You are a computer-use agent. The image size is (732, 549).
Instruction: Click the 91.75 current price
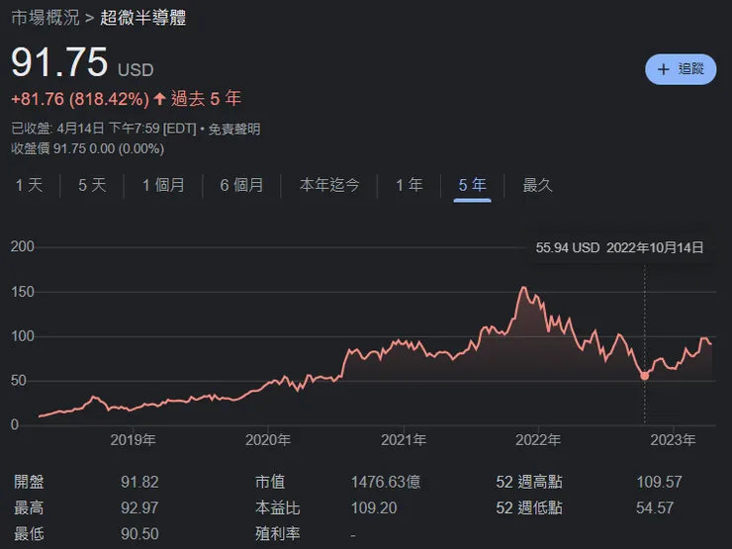[59, 62]
